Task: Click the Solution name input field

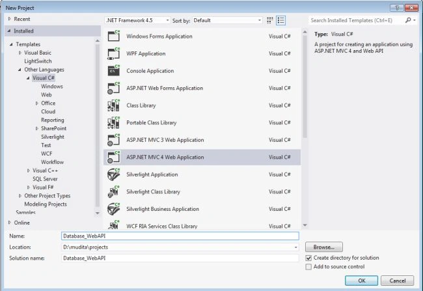Action: coord(180,258)
